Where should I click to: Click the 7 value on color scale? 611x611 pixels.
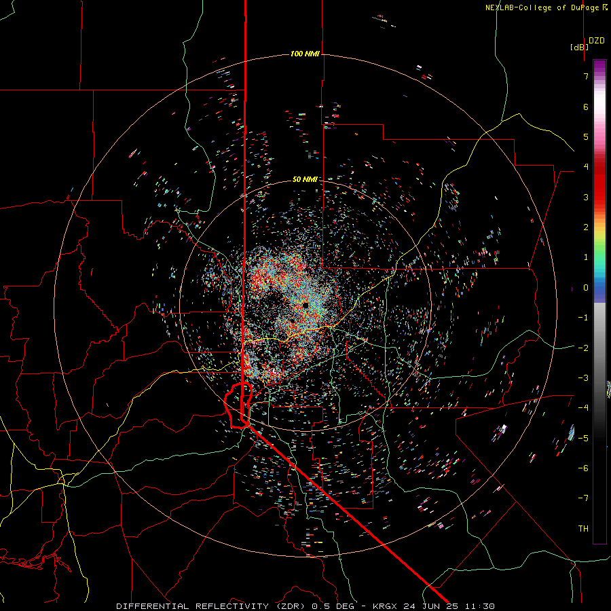tap(586, 76)
